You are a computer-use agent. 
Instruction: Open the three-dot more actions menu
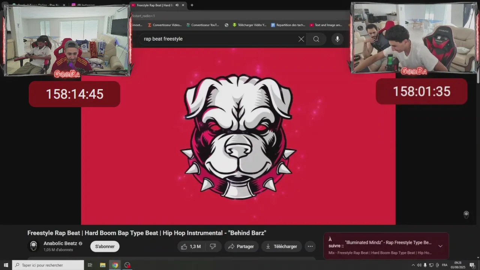coord(310,246)
